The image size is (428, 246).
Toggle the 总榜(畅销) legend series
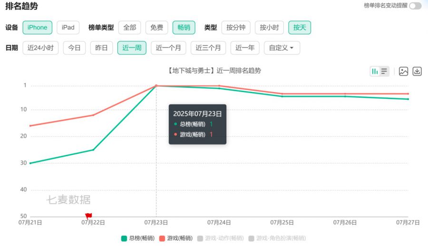(x=138, y=238)
